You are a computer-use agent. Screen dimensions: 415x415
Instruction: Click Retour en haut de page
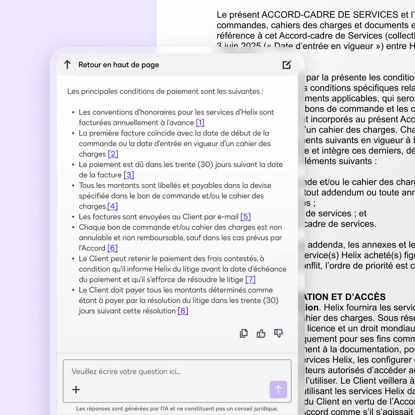tap(118, 64)
